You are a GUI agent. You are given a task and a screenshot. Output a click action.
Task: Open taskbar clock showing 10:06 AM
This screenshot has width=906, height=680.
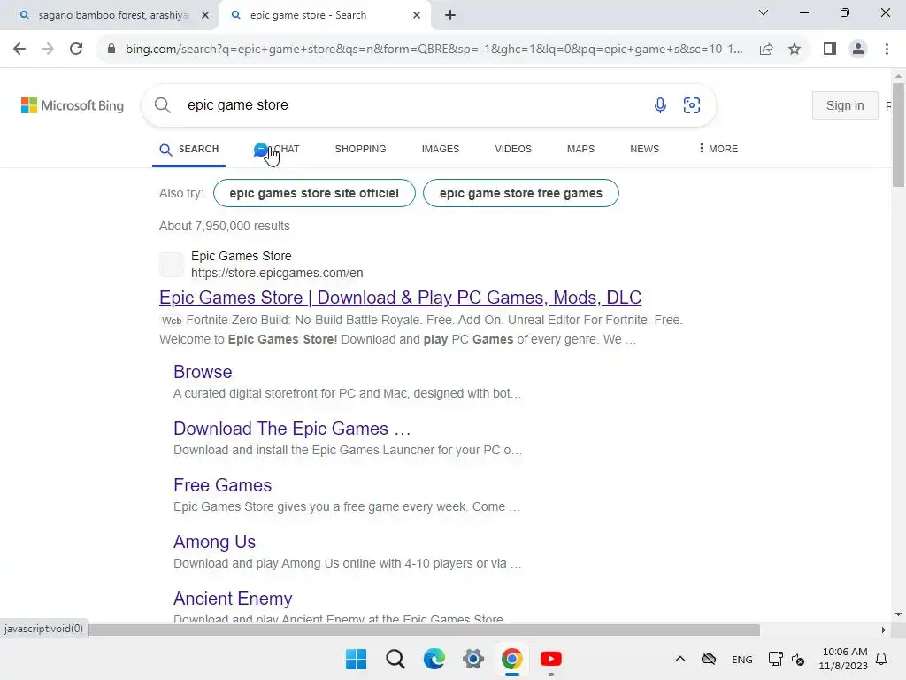843,659
